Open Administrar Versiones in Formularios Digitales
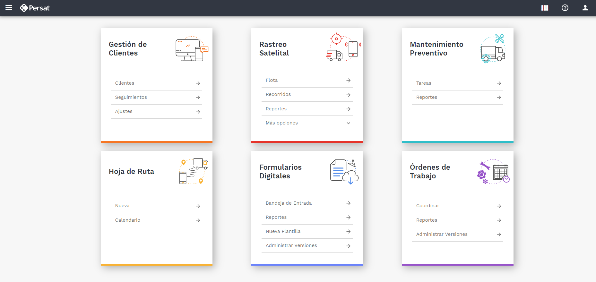 click(307, 245)
